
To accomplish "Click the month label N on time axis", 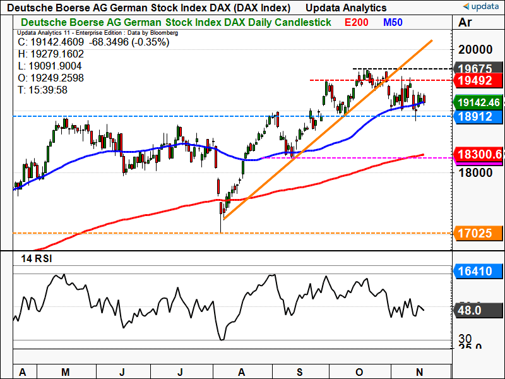I will [x=419, y=371].
